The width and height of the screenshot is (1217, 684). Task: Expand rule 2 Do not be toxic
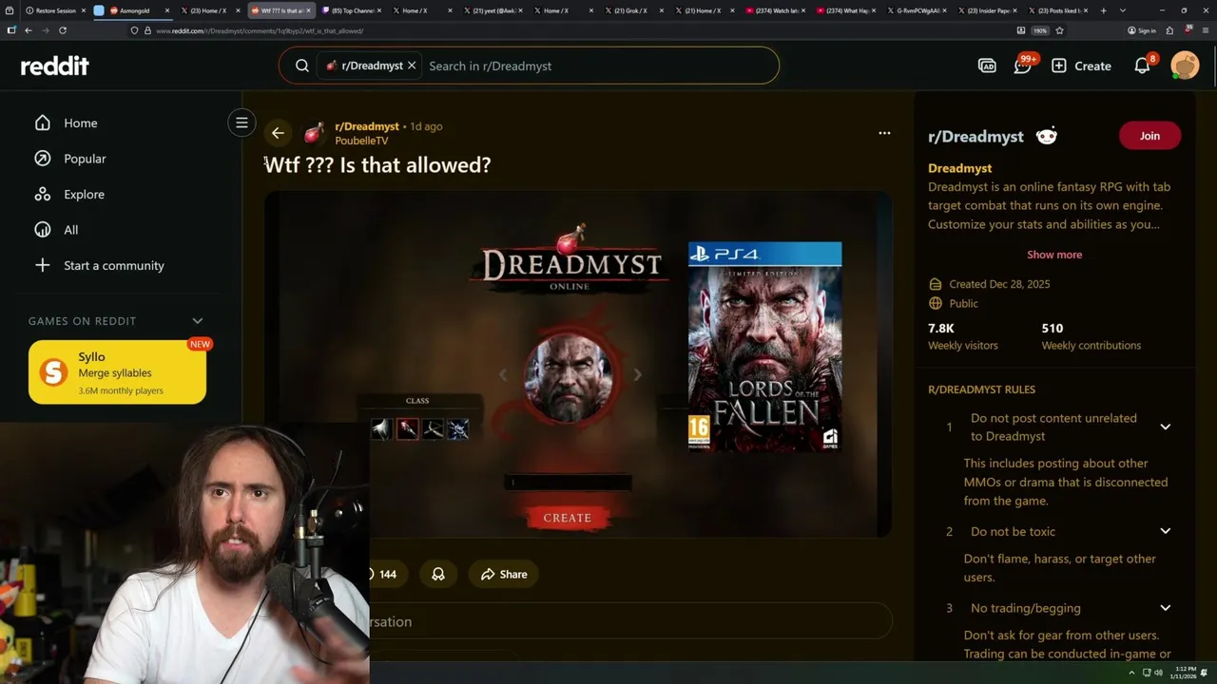pyautogui.click(x=1166, y=531)
